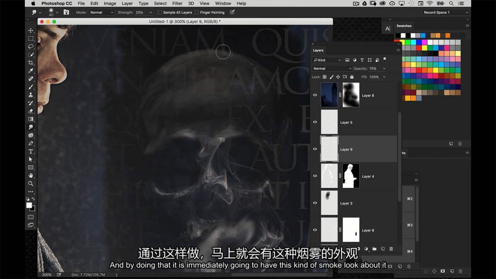Toggle the layer filter on/off switch
The width and height of the screenshot is (496, 279).
(x=385, y=60)
